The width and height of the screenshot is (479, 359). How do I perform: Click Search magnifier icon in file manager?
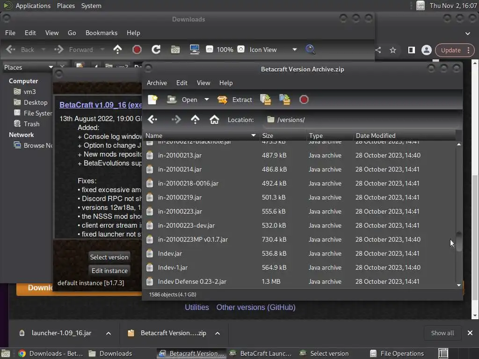pos(311,50)
